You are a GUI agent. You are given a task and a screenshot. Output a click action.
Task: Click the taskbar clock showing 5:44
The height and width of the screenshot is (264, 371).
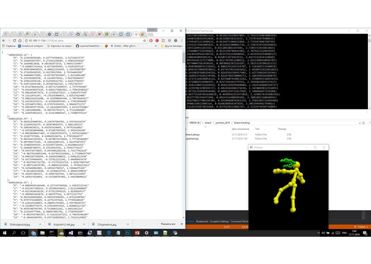354,233
